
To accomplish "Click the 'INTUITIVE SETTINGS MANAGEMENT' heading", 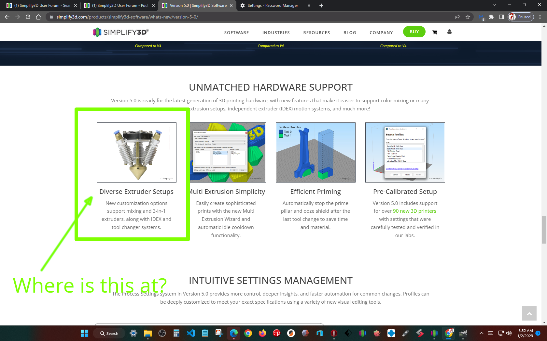I will 271,280.
